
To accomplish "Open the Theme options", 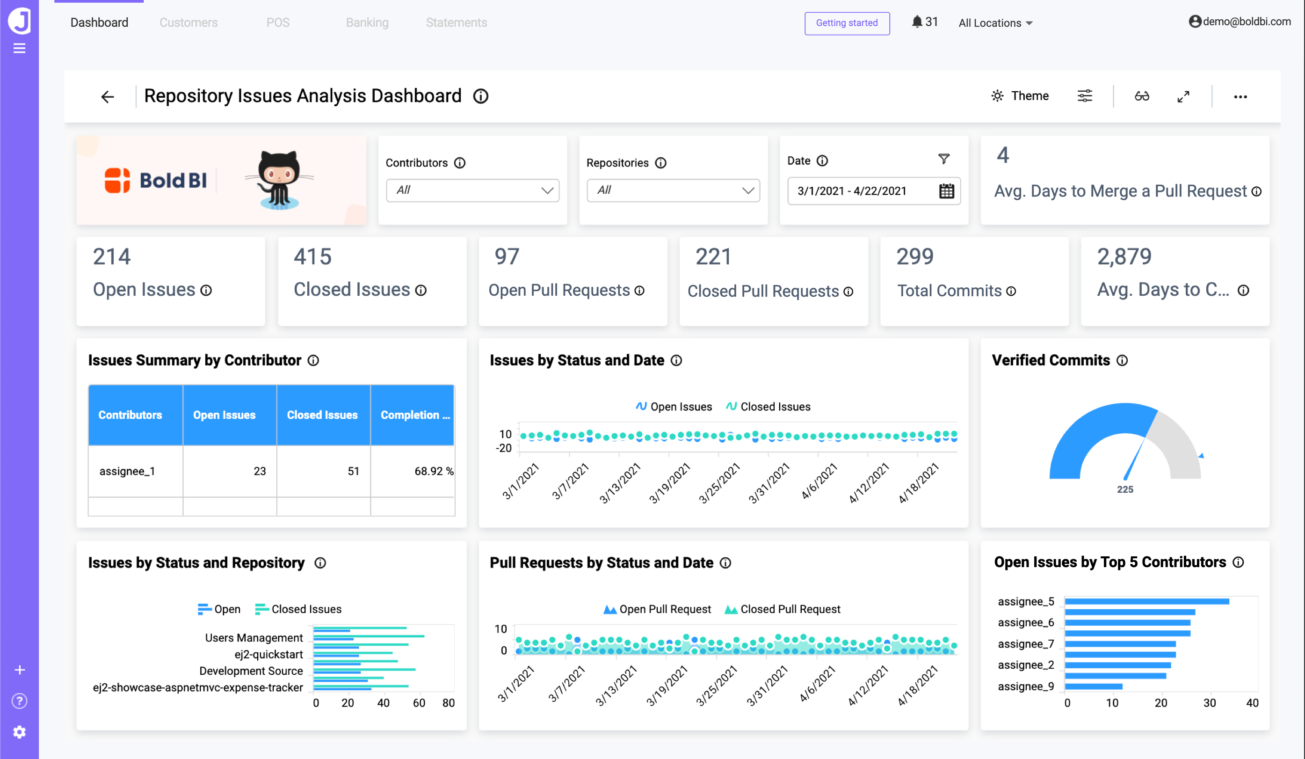I will point(1020,96).
